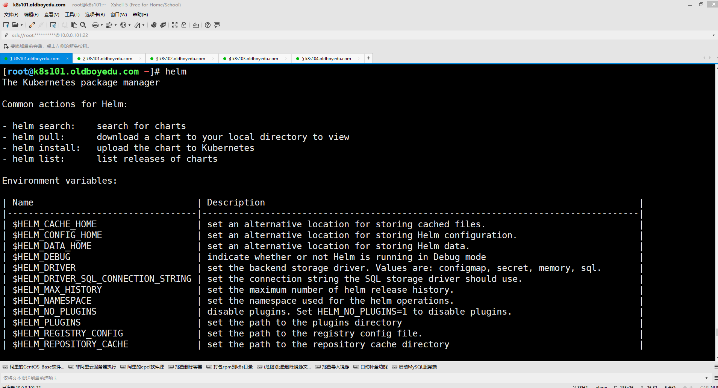Toggle full screen mode icon

point(175,25)
